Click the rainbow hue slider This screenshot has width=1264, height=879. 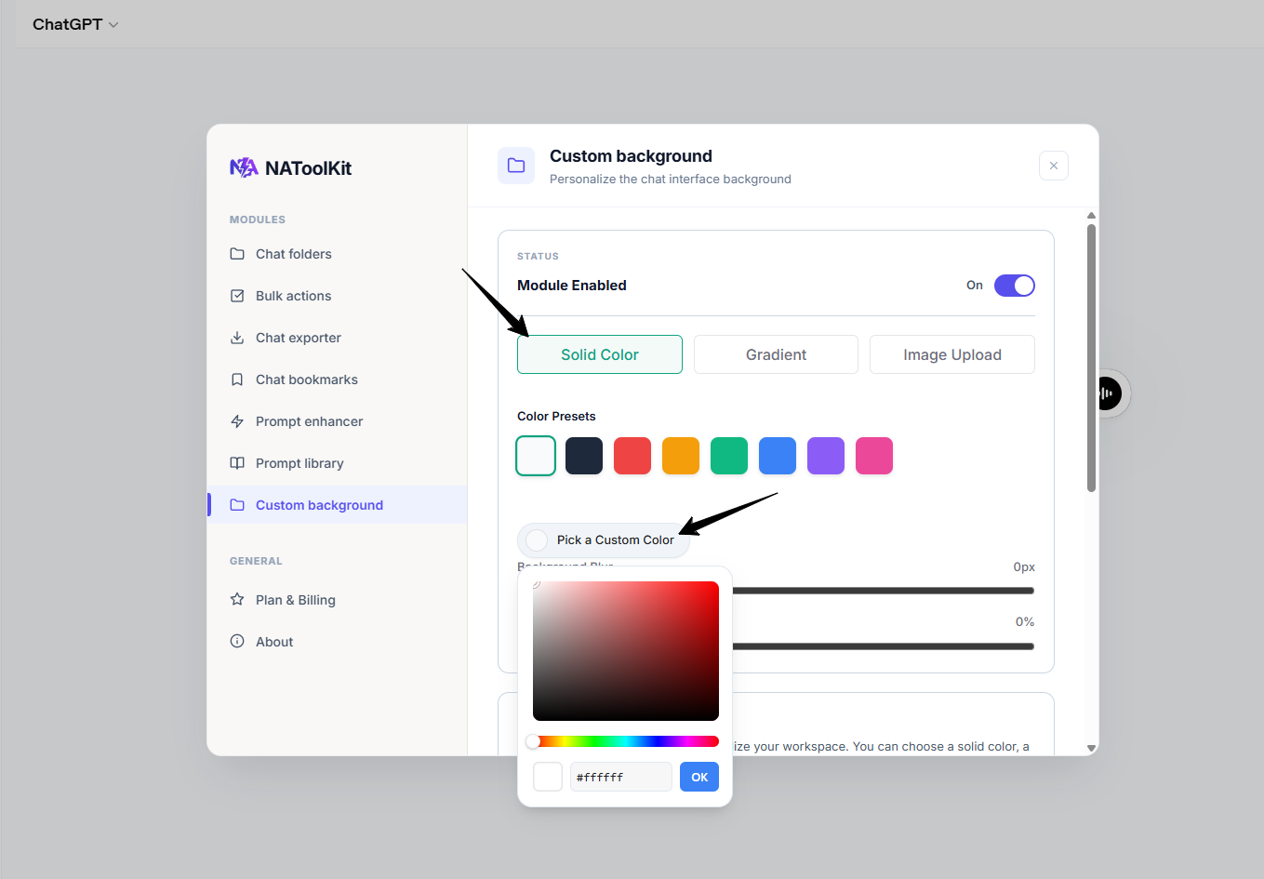(626, 741)
